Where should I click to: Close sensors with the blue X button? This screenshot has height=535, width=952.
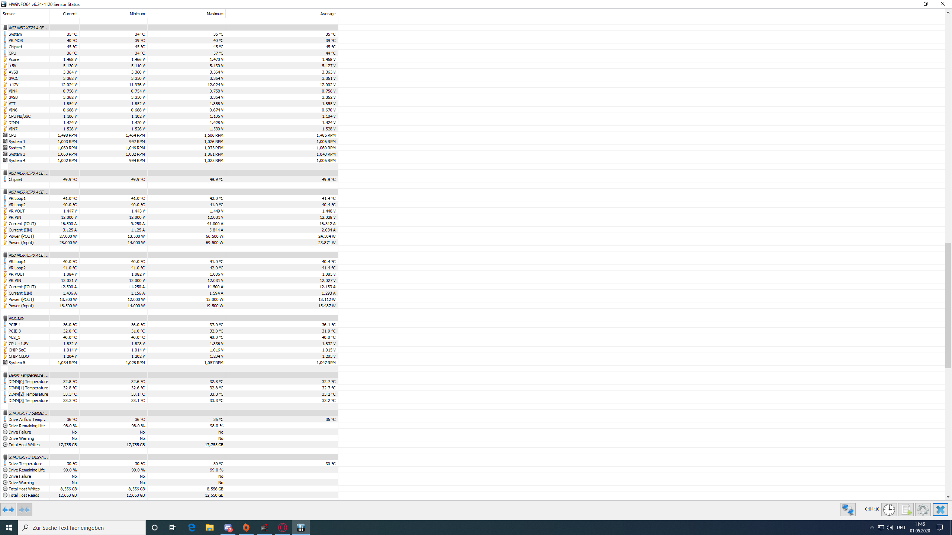pyautogui.click(x=940, y=510)
